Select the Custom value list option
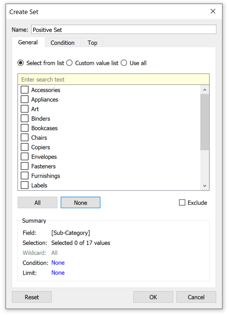This screenshot has width=229, height=315. [x=69, y=63]
